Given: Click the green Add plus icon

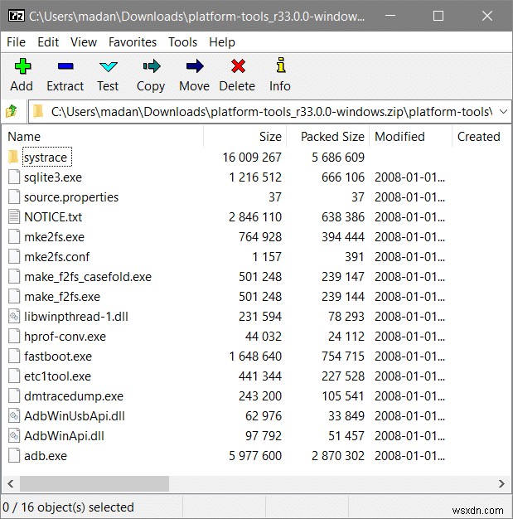Looking at the screenshot, I should click(x=22, y=66).
